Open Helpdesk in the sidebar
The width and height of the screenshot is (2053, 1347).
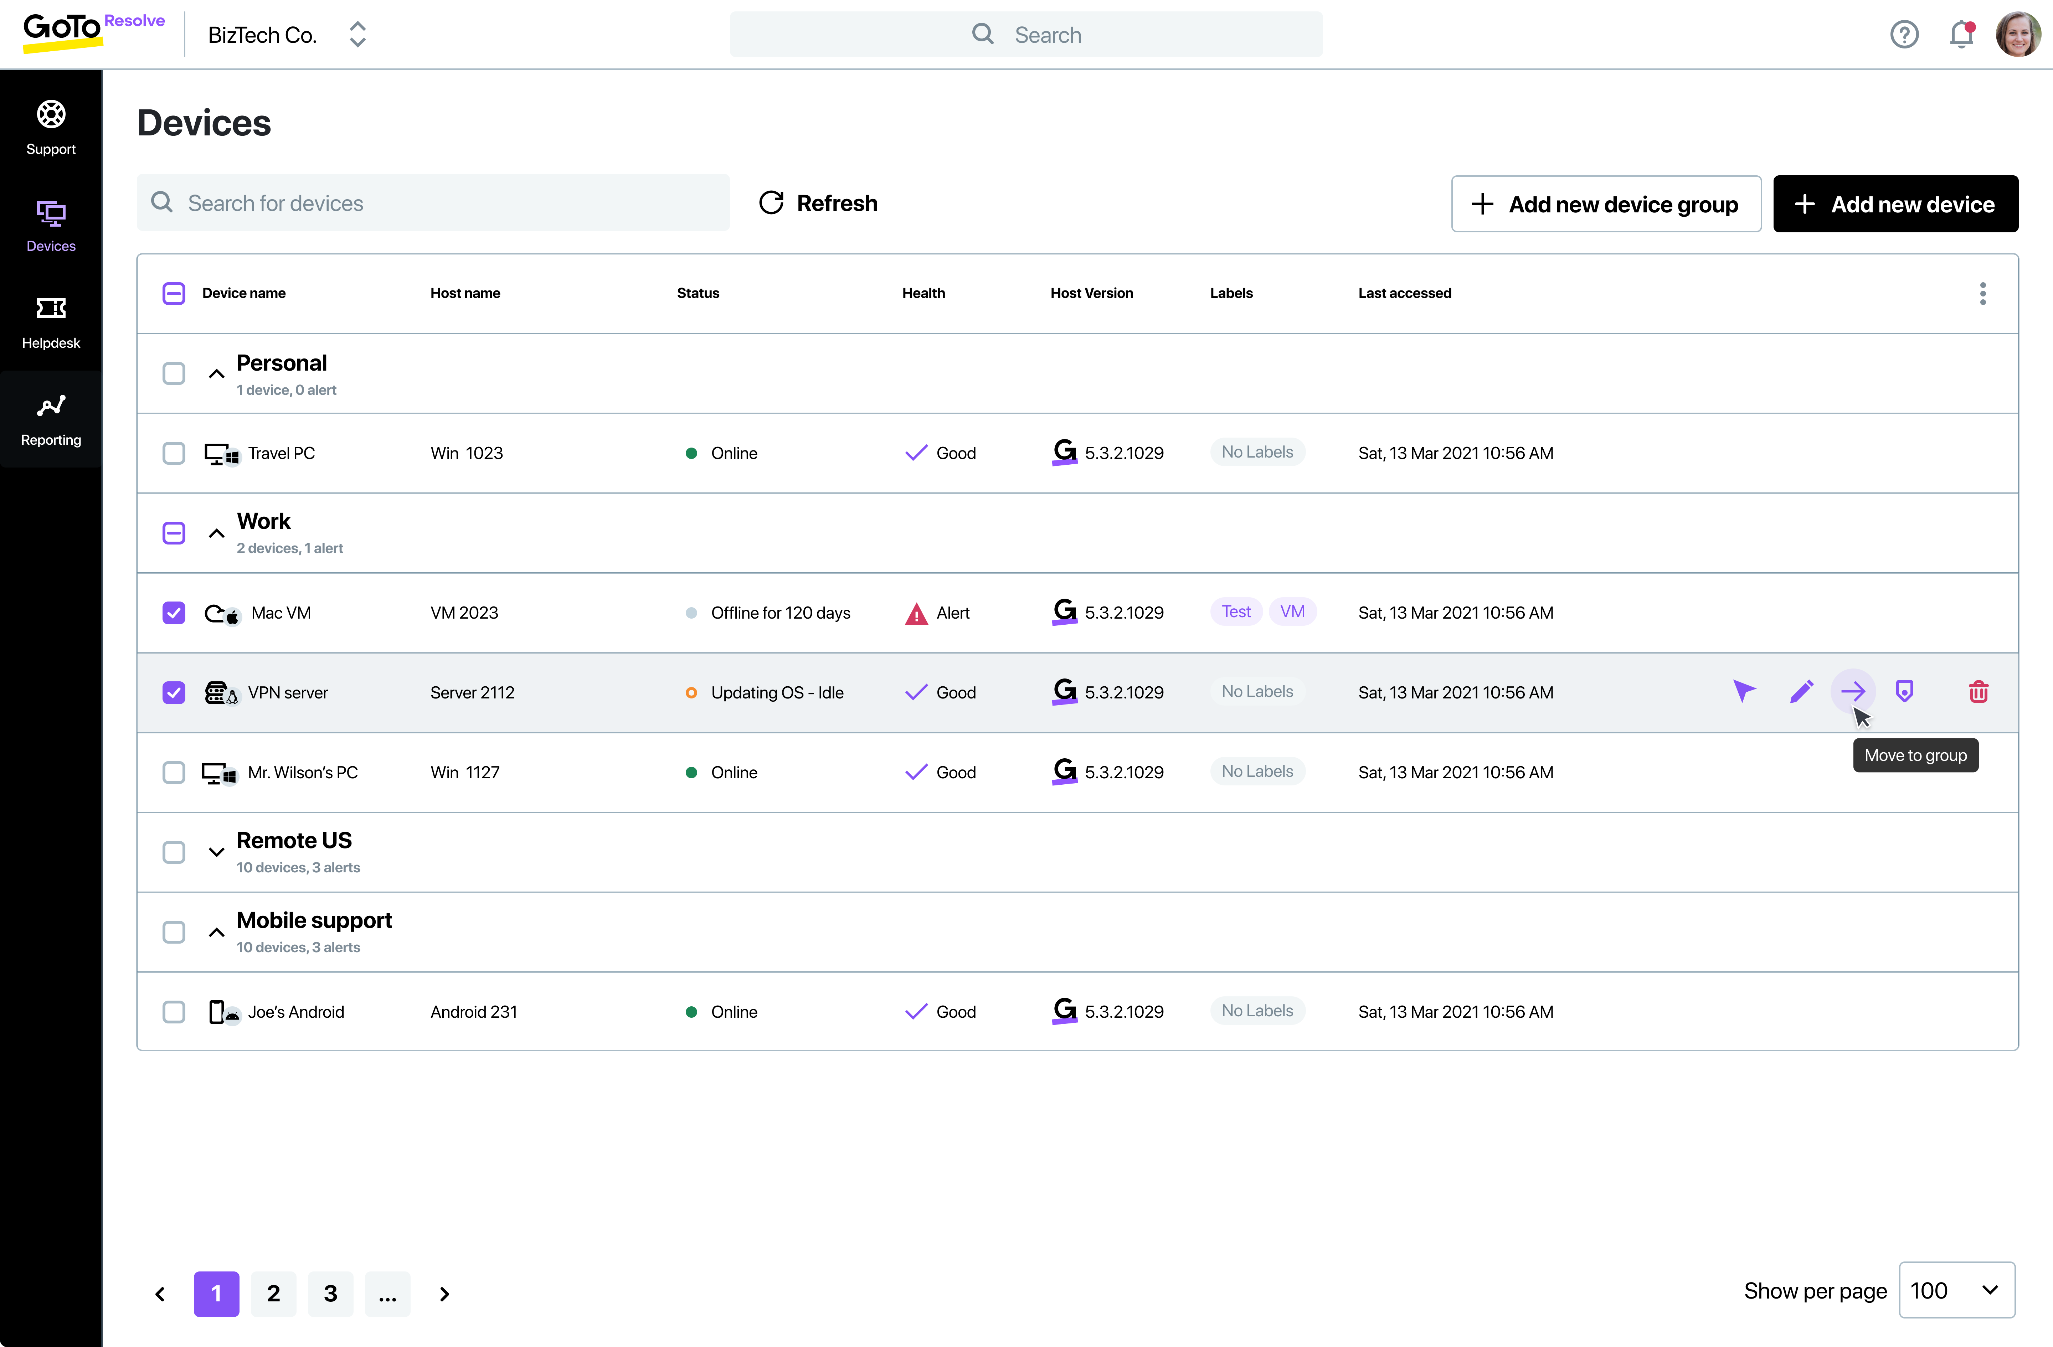51,322
